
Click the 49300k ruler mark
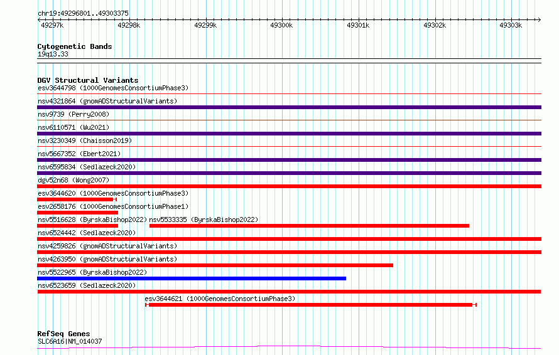281,25
